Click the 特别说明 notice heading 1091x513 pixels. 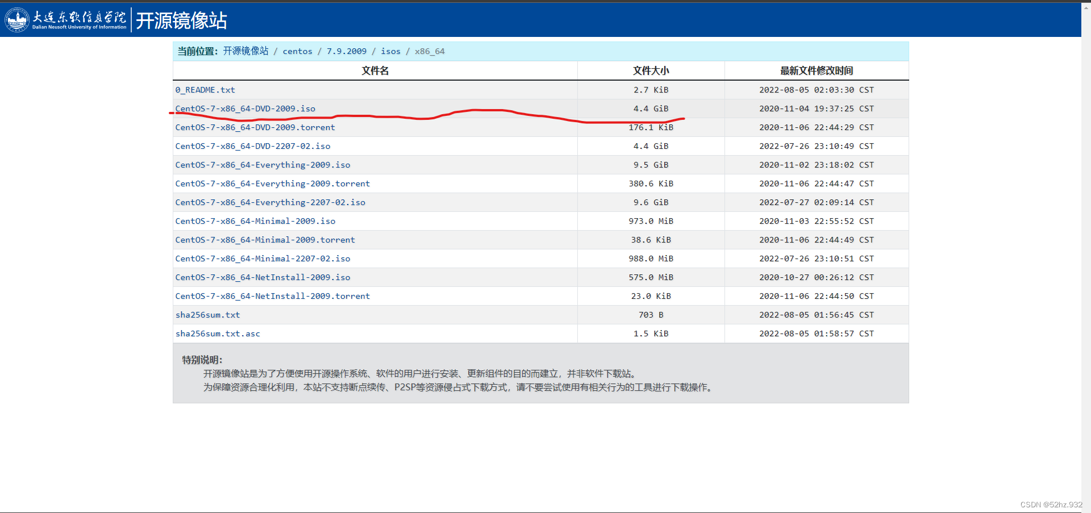[202, 360]
